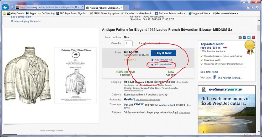This screenshot has height=137, width=262.
Task: Share item on Facebook icon
Action: (x=245, y=37)
